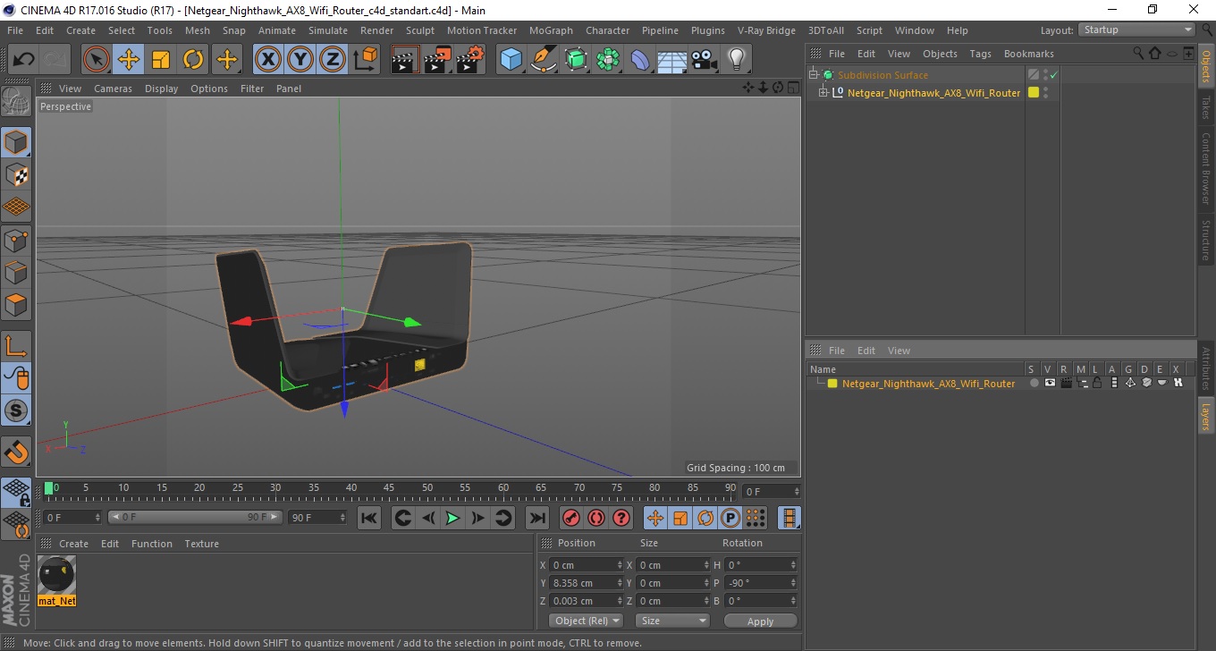Open Size mode dropdown

point(672,621)
